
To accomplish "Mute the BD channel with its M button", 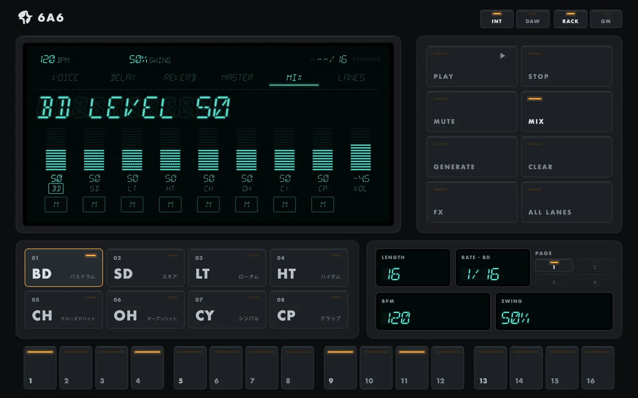I will [56, 204].
